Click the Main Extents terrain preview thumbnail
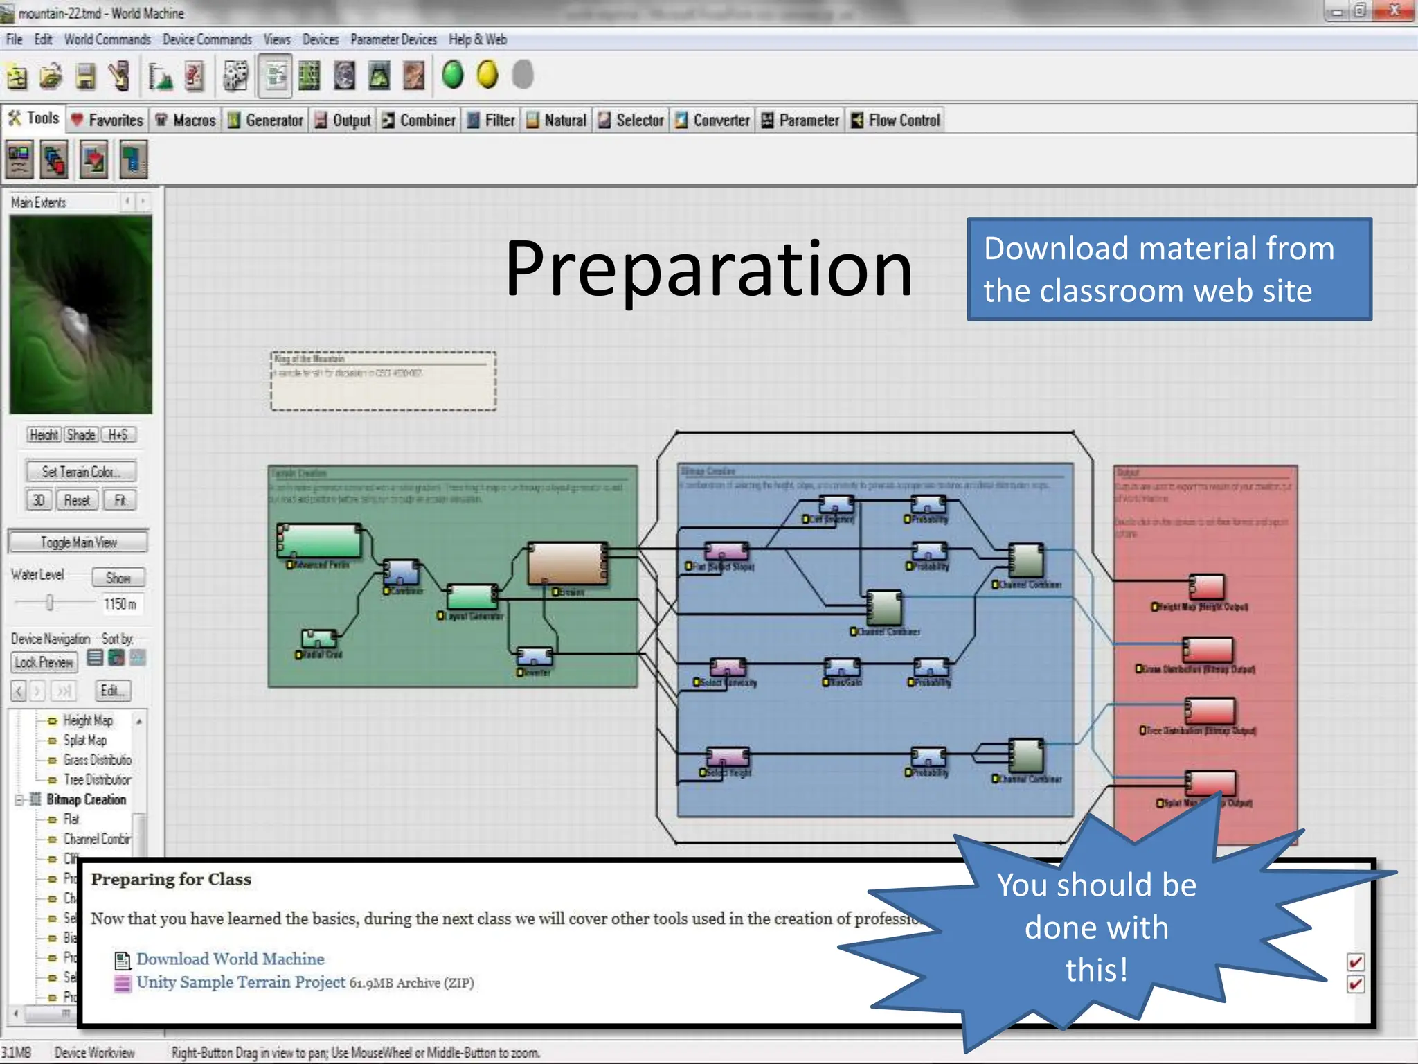The image size is (1418, 1064). [x=81, y=314]
